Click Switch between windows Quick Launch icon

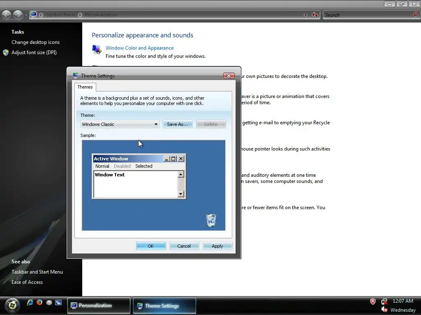58,302
